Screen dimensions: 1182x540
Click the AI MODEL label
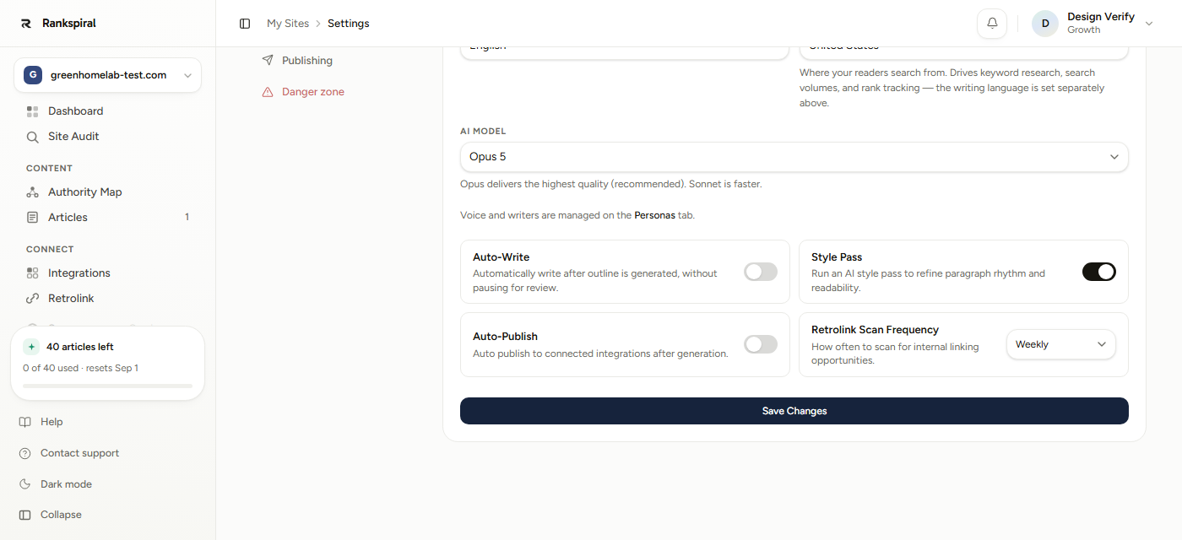pos(483,132)
